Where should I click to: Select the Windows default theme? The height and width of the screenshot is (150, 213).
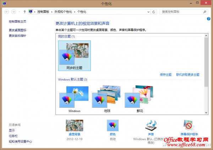(x=74, y=99)
